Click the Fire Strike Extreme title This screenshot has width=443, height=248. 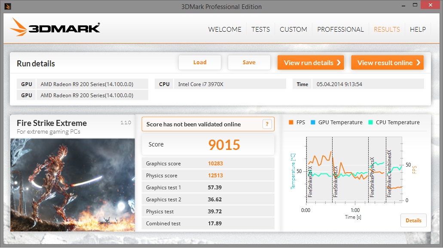[x=52, y=123]
